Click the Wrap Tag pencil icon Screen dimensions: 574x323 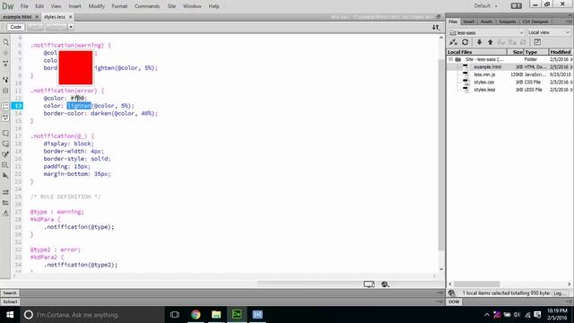5,154
